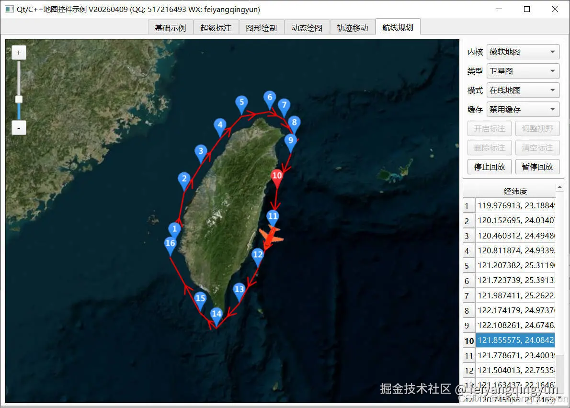The width and height of the screenshot is (570, 408).
Task: Open the 缓存 cache dropdown
Action: click(x=523, y=109)
